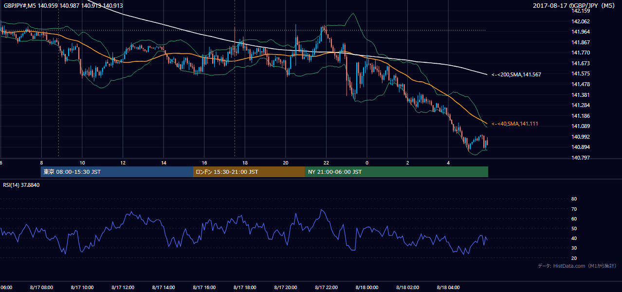Click price level 142.062 on axis
The width and height of the screenshot is (622, 292).
[x=580, y=22]
